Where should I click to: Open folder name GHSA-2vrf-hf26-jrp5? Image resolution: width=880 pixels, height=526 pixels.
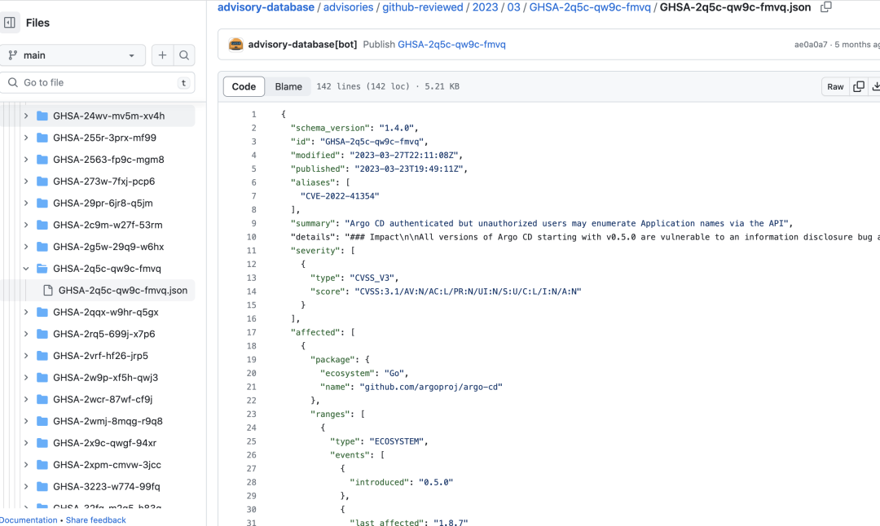pos(100,356)
